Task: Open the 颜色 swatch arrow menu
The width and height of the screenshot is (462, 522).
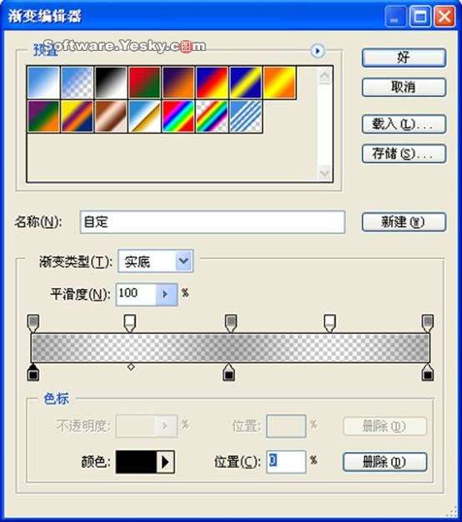Action: click(x=165, y=462)
